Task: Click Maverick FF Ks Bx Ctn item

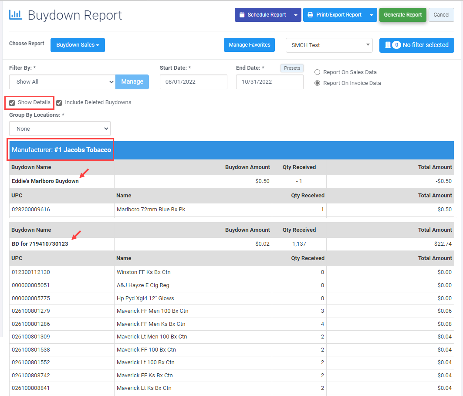Action: [x=145, y=376]
